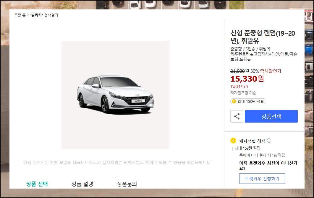Click the 자차불포함 기준 note
Screen dimensions: 314x198
coord(243,93)
